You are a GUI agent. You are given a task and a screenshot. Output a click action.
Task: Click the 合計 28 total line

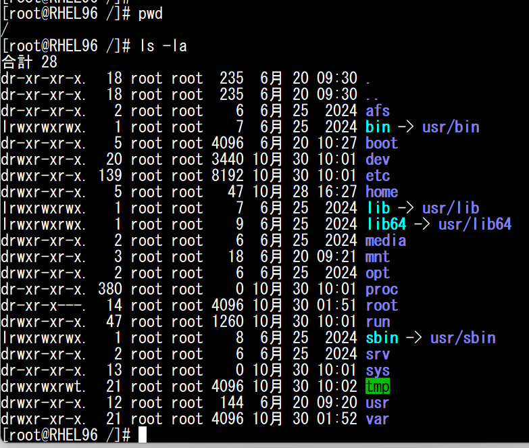click(x=30, y=62)
